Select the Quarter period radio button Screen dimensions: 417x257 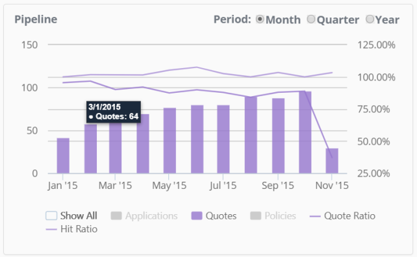(311, 19)
